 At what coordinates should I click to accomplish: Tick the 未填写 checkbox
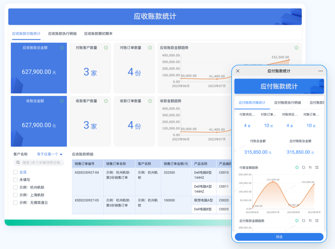[x=16, y=180]
